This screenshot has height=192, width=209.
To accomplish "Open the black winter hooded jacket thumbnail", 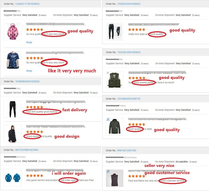I will tap(13, 134).
